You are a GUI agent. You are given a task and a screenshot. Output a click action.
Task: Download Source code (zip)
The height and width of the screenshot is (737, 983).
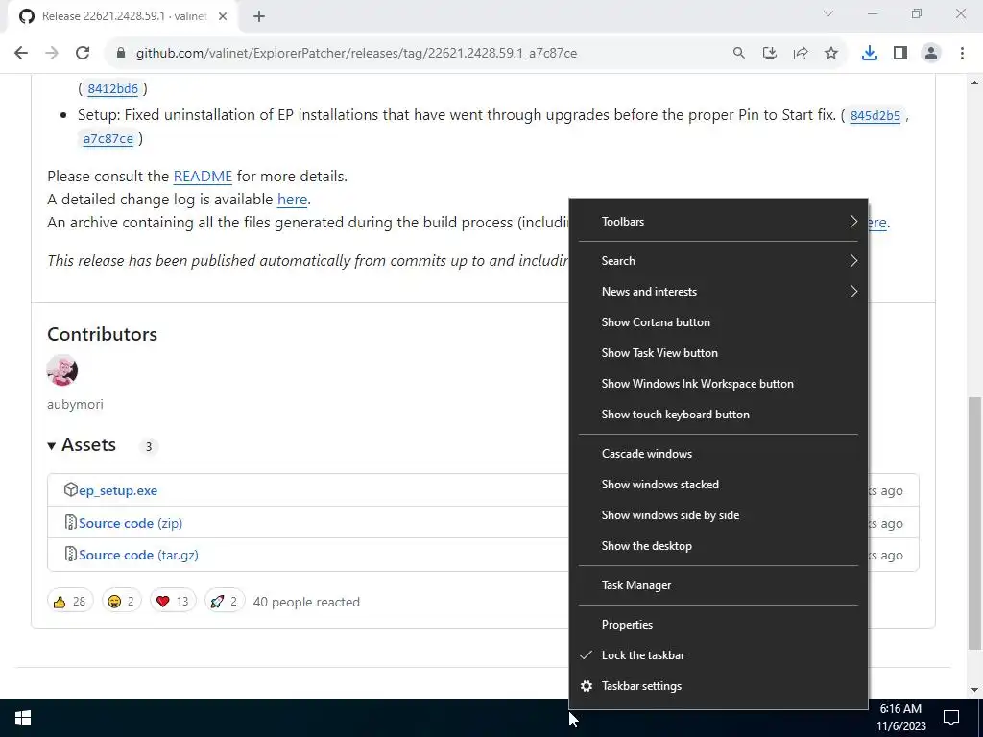pos(131,523)
